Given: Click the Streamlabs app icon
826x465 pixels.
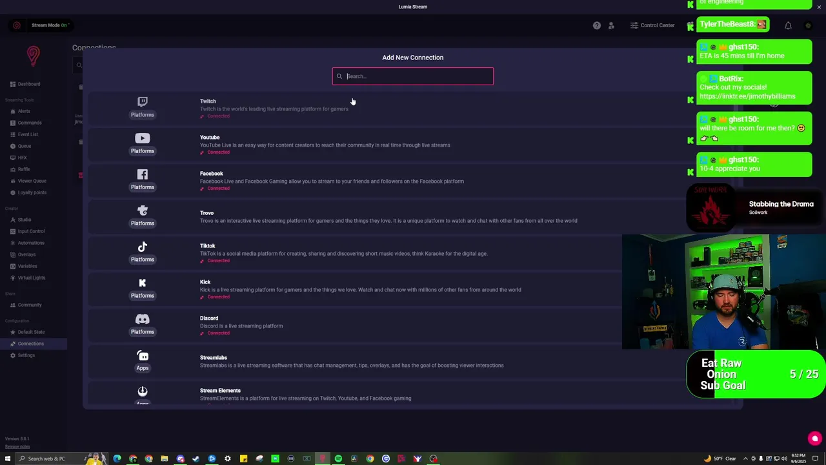Looking at the screenshot, I should click(x=143, y=355).
